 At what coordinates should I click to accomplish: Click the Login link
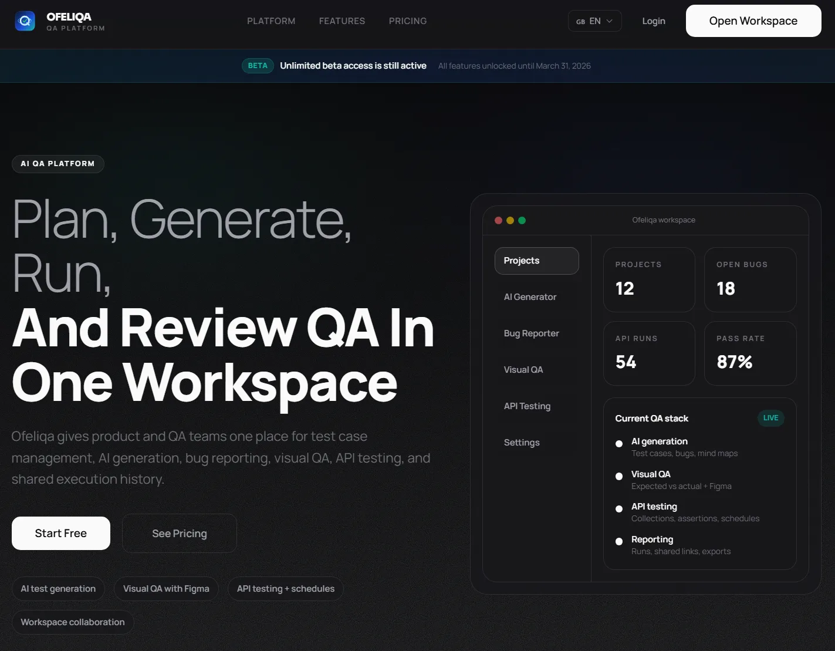pyautogui.click(x=653, y=21)
